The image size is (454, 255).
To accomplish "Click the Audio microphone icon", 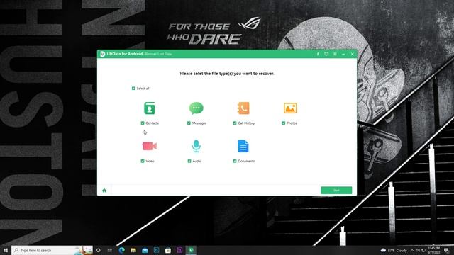I will (x=196, y=146).
